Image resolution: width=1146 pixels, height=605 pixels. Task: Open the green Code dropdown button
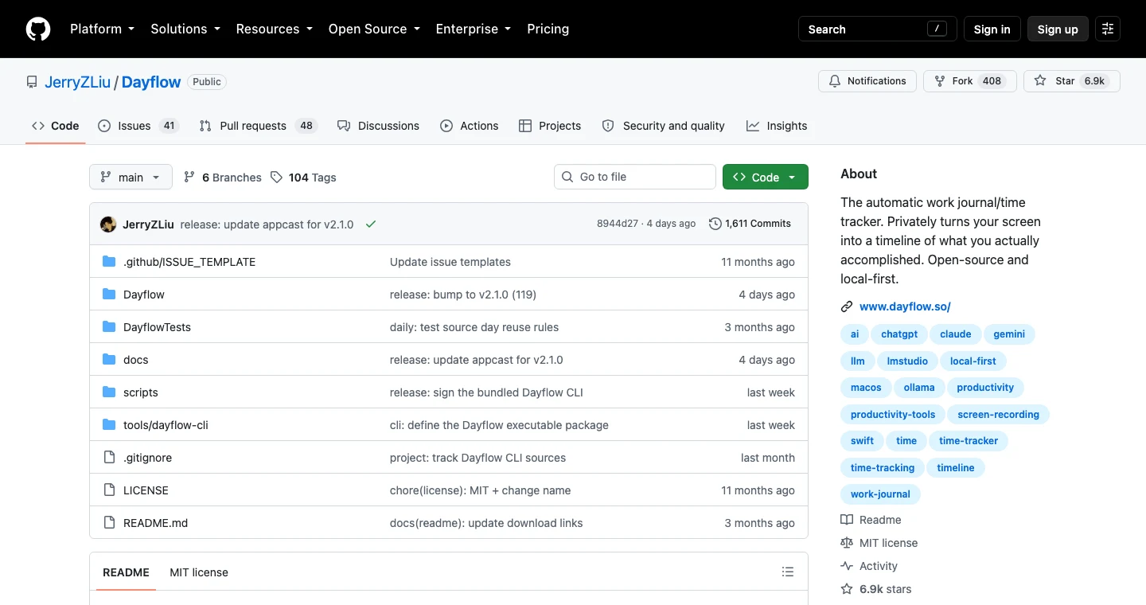point(766,177)
